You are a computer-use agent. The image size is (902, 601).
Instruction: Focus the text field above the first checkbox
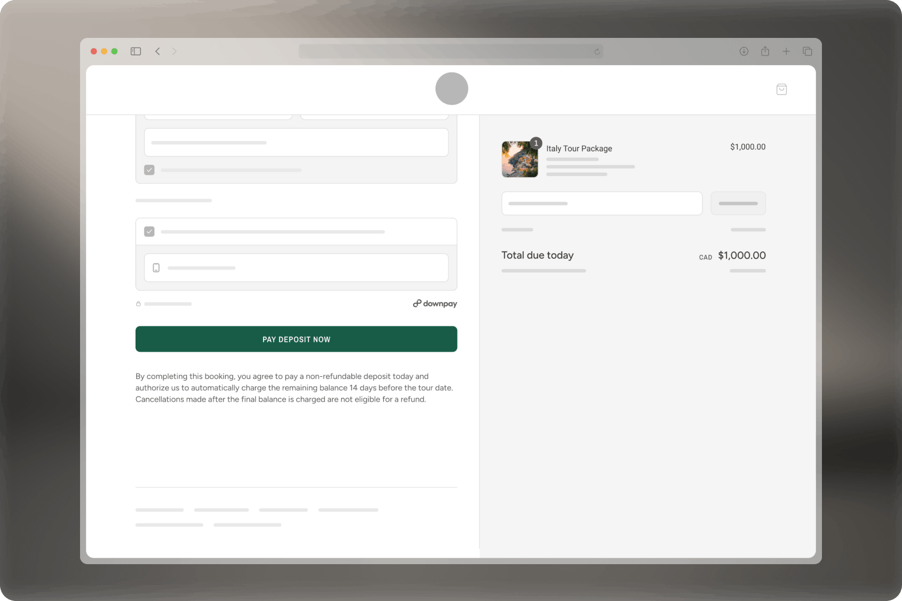click(296, 143)
